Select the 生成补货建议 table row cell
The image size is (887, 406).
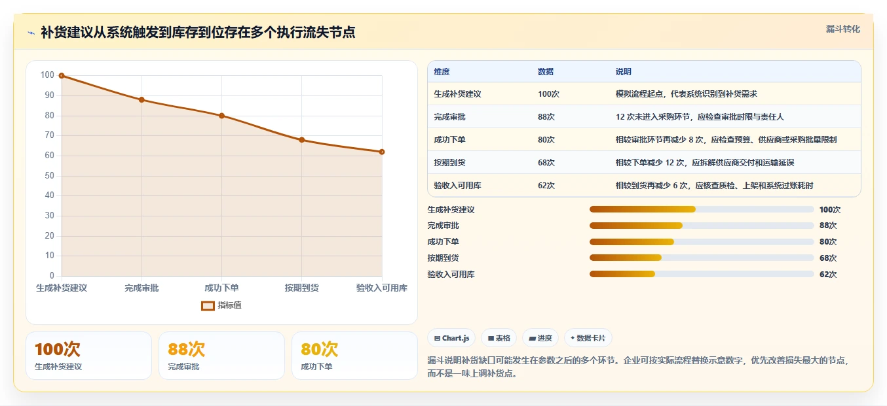[457, 94]
